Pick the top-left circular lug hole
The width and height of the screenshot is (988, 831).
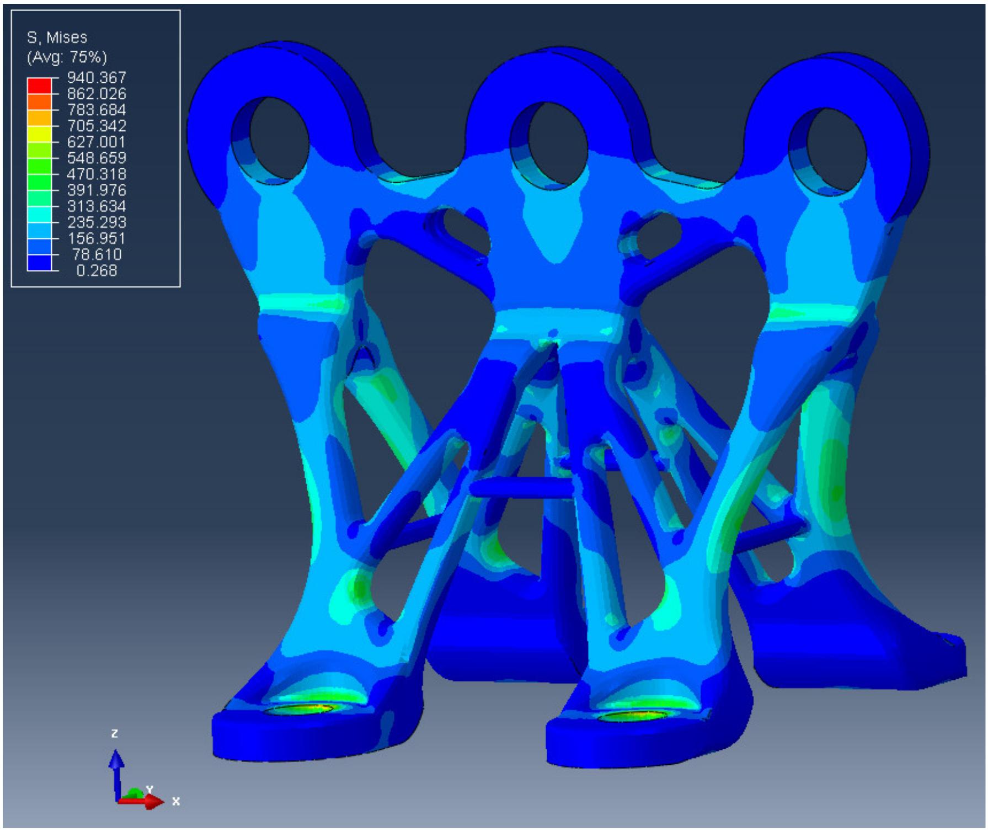coord(279,138)
